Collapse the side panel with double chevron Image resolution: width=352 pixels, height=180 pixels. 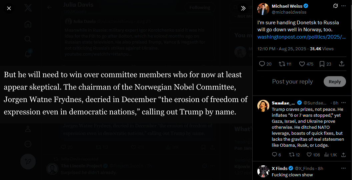[x=243, y=9]
